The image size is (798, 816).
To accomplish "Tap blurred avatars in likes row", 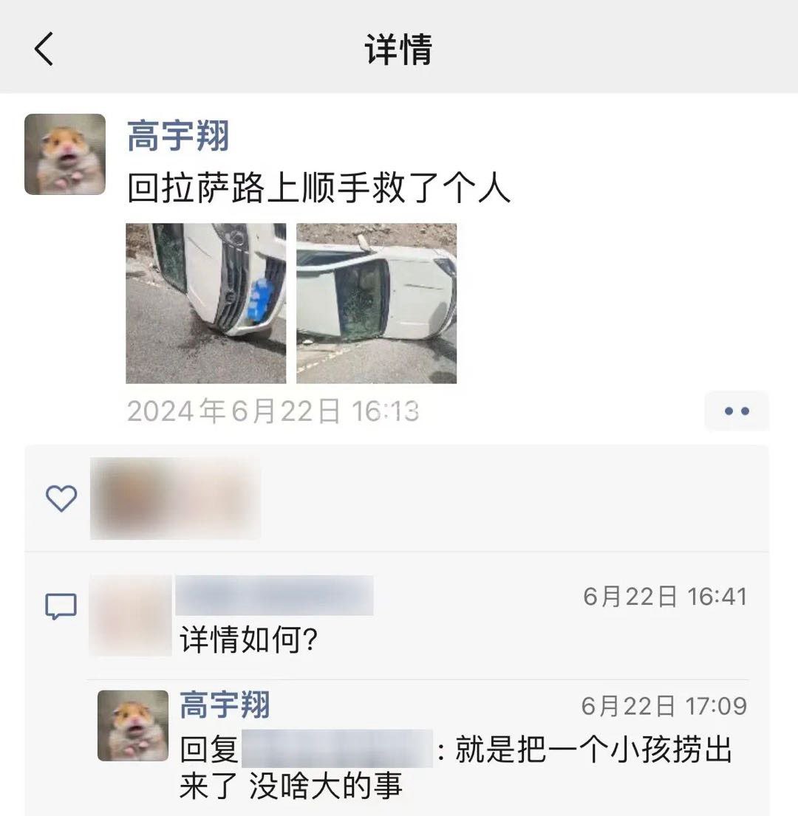I will point(175,498).
